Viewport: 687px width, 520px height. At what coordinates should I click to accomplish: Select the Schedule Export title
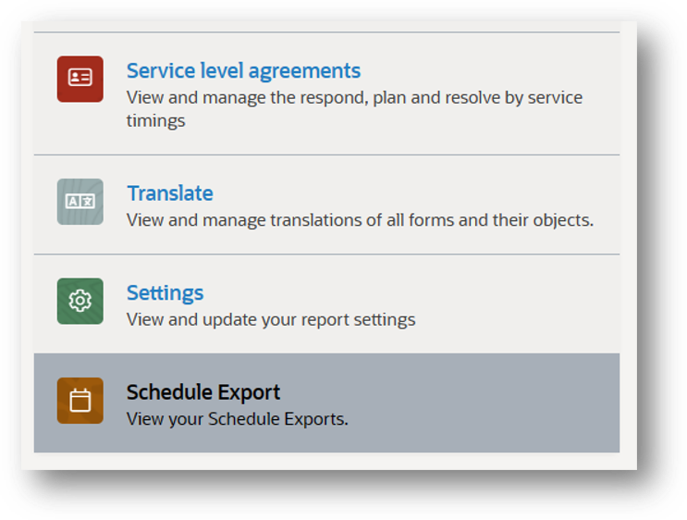(x=203, y=392)
